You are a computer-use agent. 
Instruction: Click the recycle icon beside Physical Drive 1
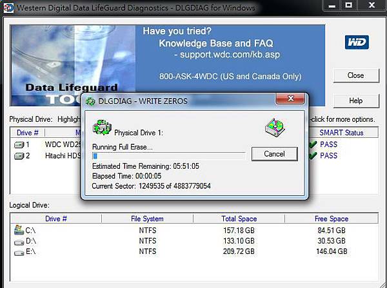102,127
